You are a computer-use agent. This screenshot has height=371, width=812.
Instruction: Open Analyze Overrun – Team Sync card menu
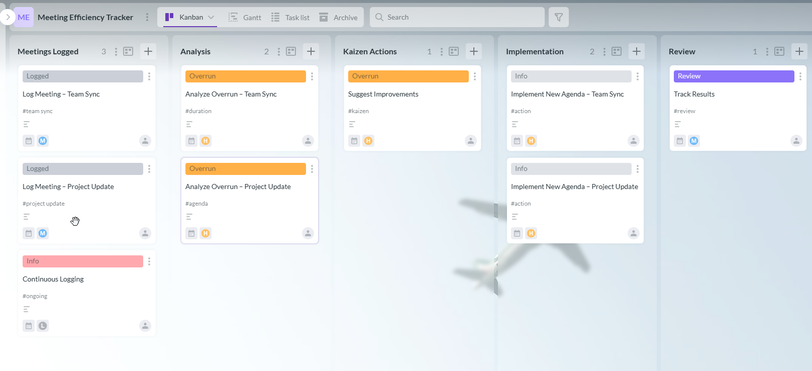click(312, 76)
